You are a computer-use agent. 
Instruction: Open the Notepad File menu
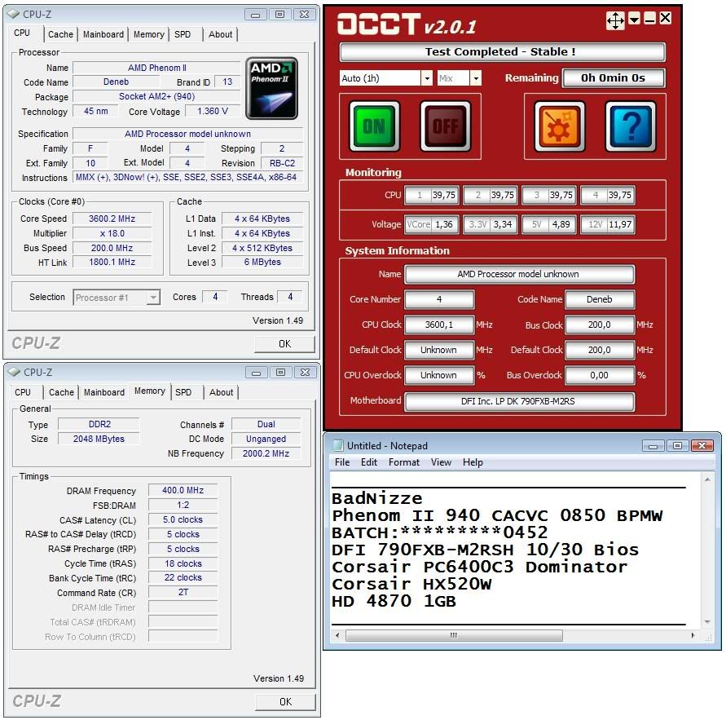coord(342,462)
